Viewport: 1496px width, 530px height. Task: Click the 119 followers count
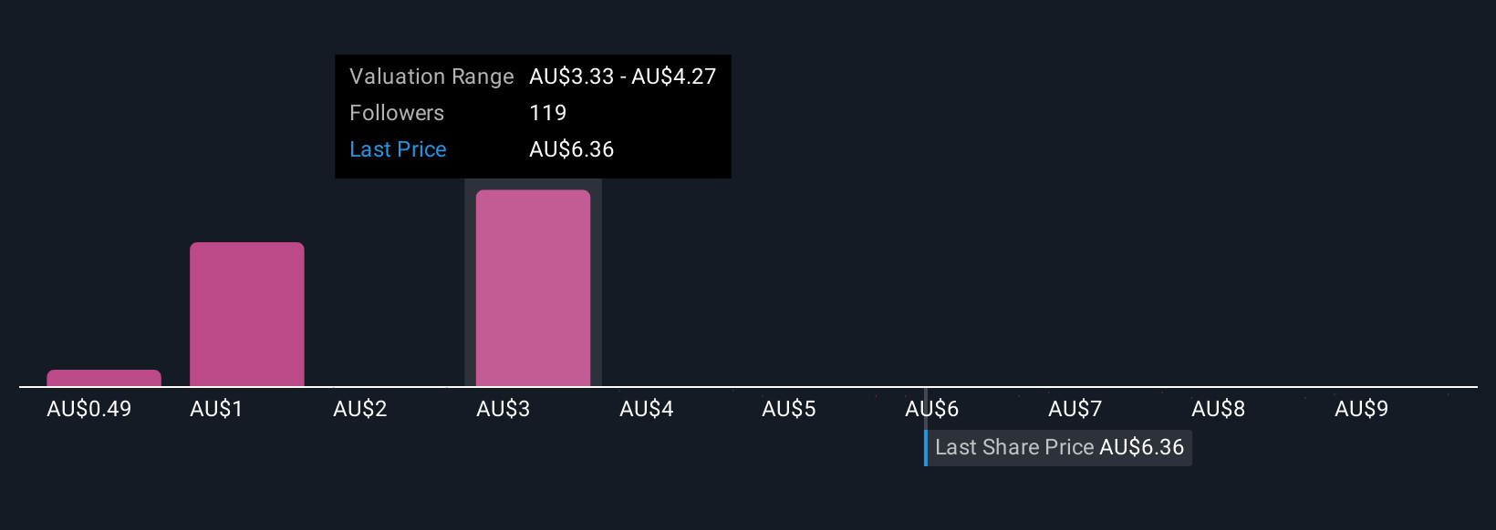[547, 113]
